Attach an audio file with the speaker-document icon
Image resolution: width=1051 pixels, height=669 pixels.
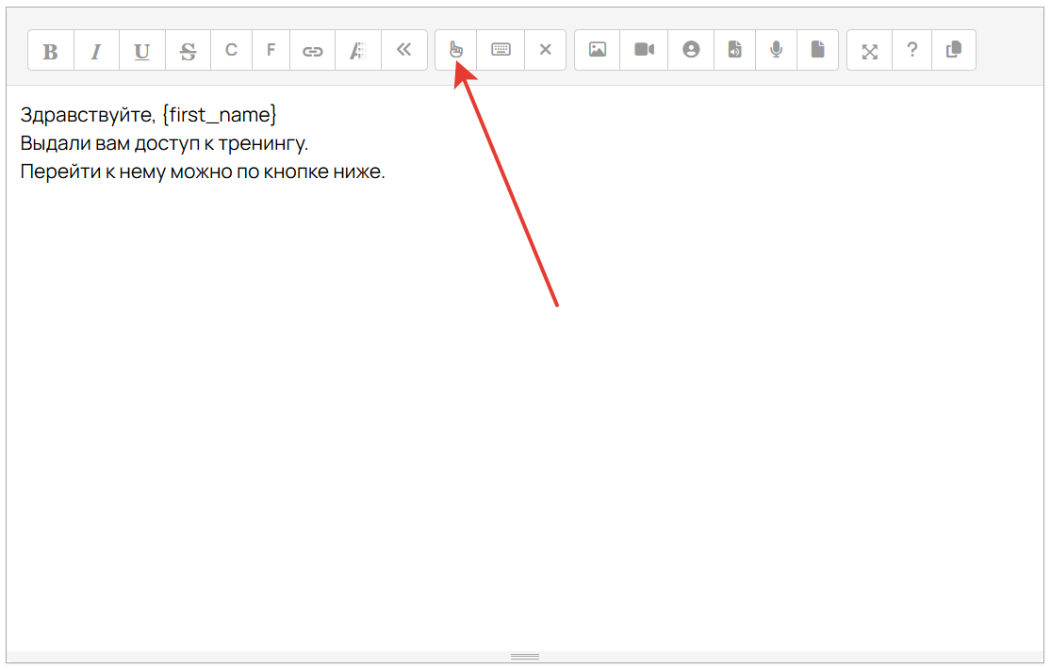pos(734,50)
